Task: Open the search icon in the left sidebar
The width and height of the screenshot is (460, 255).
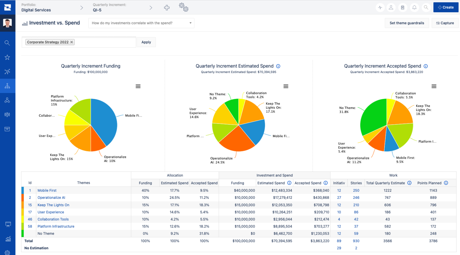Action: [x=8, y=43]
